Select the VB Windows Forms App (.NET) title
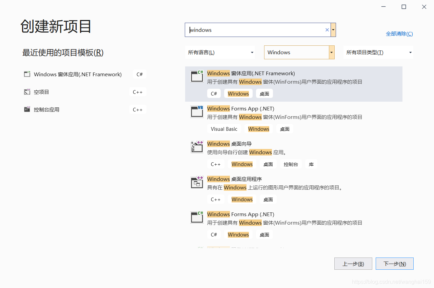434x288 pixels. click(241, 108)
